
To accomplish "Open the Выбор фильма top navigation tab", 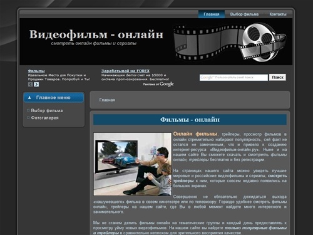I will pyautogui.click(x=244, y=14).
